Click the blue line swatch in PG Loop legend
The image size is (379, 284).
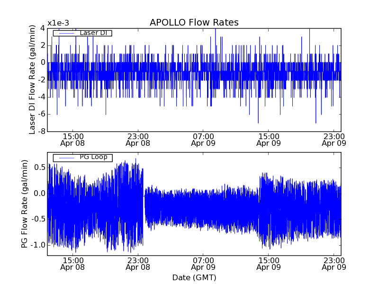point(66,157)
